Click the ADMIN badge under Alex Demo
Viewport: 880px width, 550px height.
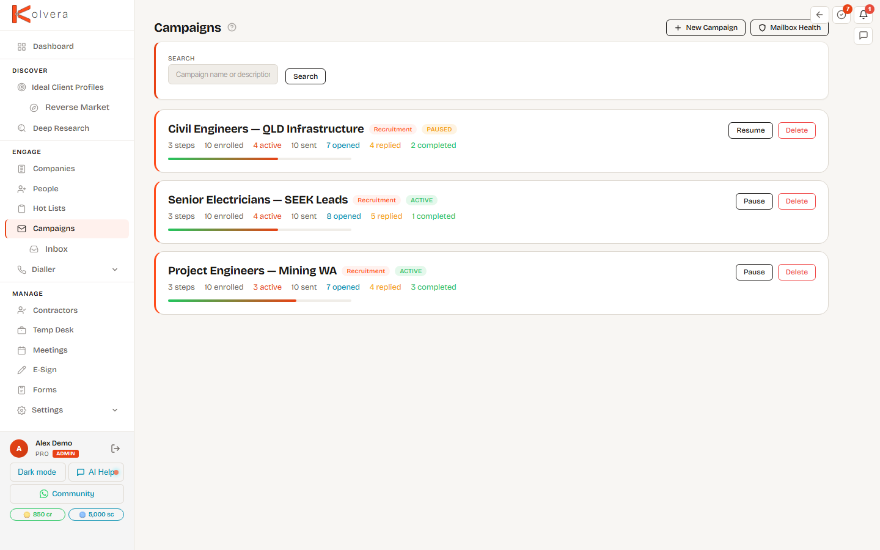65,454
